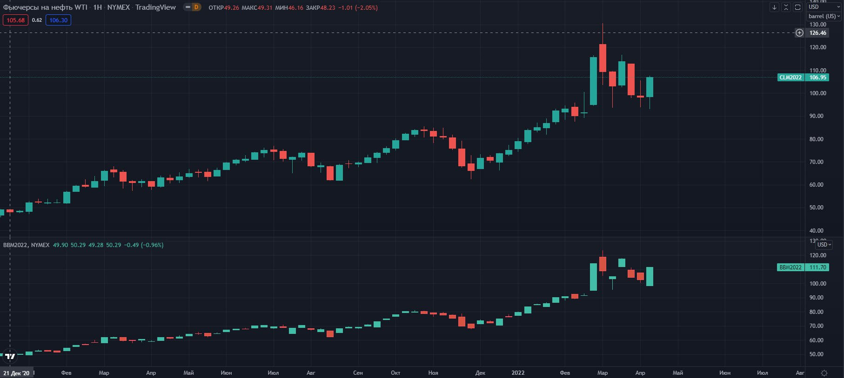
Task: Click the plus icon at the 126.46 crosshair
Action: pos(799,33)
